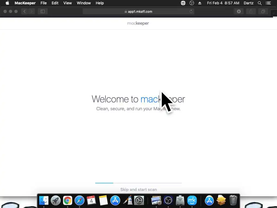Open Notes from the Dock
The height and width of the screenshot is (208, 277).
(x=103, y=201)
